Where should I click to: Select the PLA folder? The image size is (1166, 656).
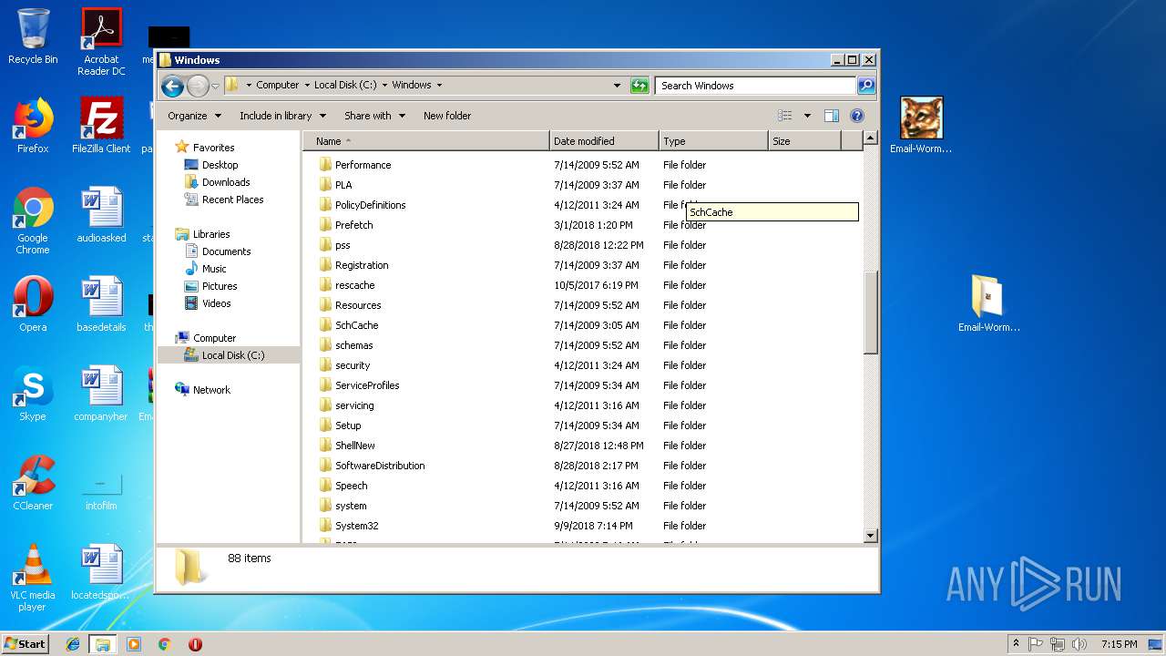click(343, 185)
